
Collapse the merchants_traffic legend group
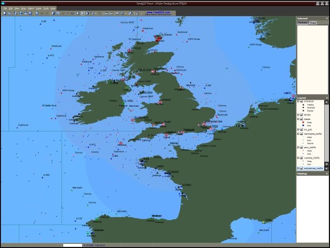298,134
